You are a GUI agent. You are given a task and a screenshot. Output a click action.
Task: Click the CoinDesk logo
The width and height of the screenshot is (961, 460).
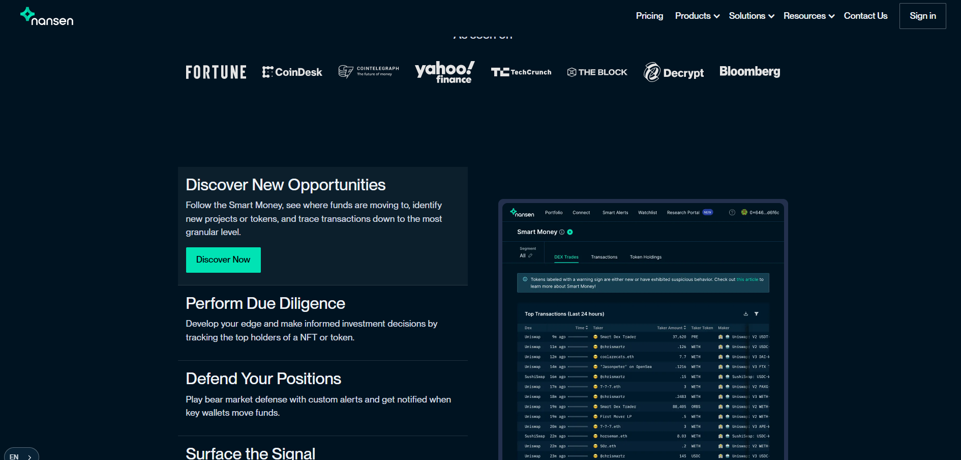292,72
